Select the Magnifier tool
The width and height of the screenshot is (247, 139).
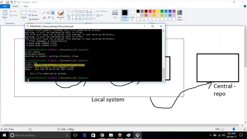52,18
